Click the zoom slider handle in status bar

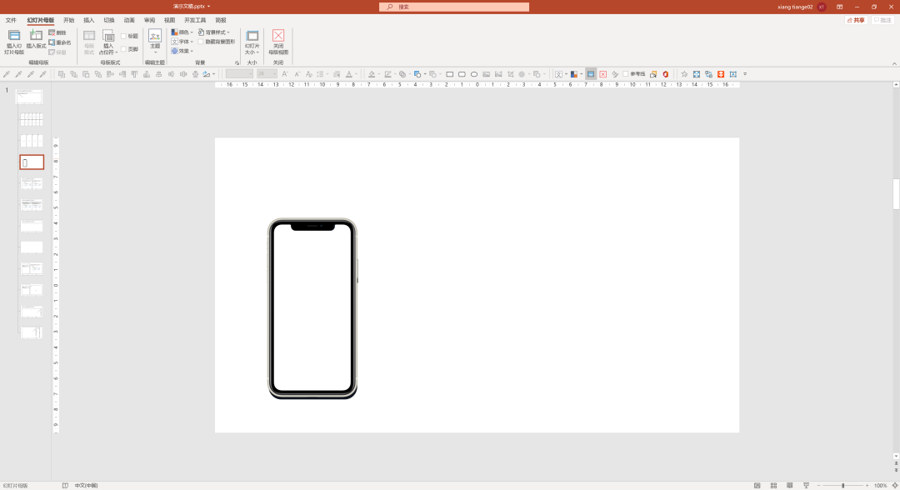842,485
